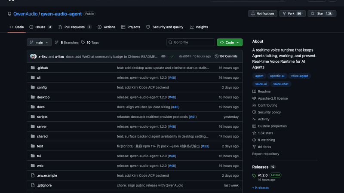Viewport: 344px width, 193px height.
Task: Open the Insights tab
Action: (199, 27)
